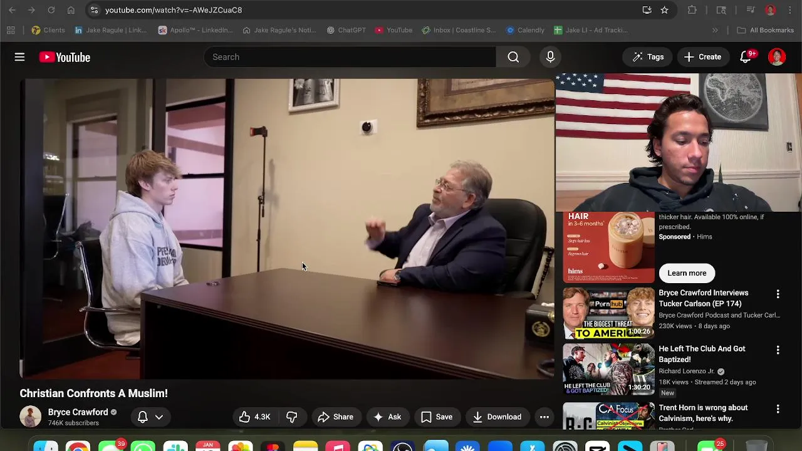Open the Clients bookmark
The image size is (802, 451).
[48, 30]
